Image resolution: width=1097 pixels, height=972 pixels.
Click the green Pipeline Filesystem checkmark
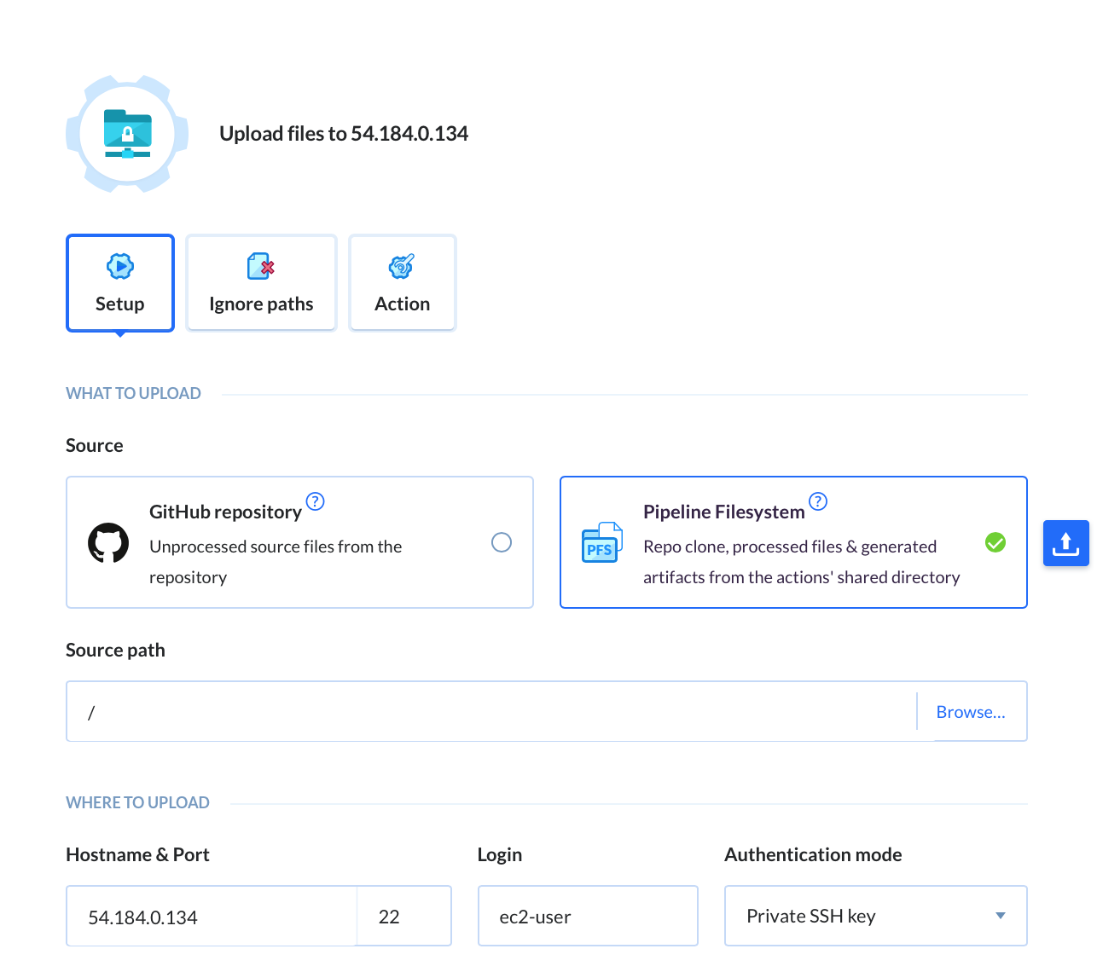[x=995, y=542]
